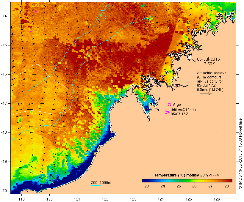Click the 'drifters@12h to' legend text

click(x=183, y=110)
